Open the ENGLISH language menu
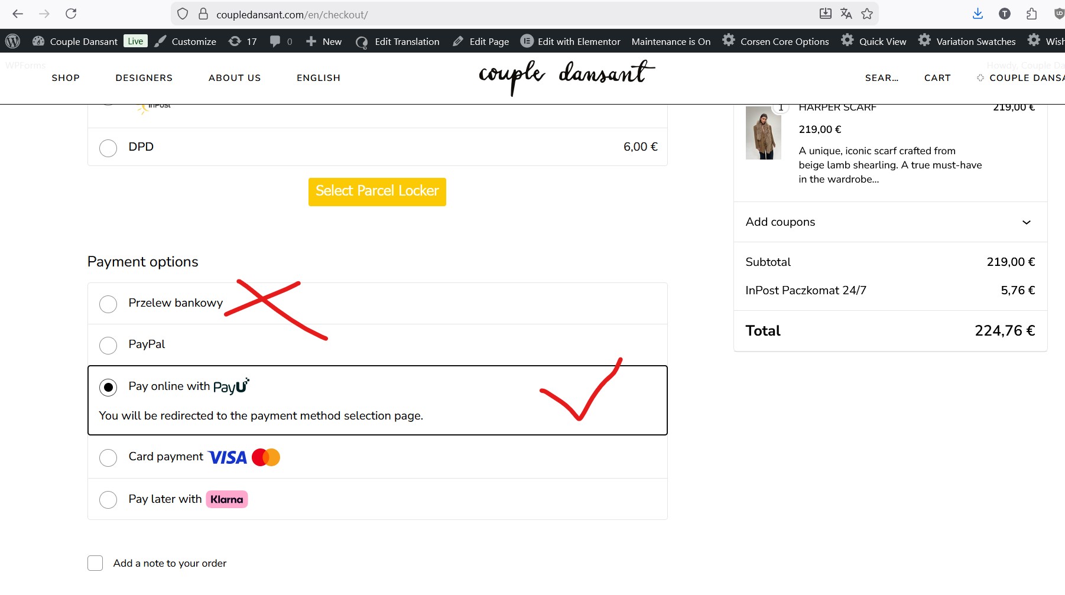Image resolution: width=1065 pixels, height=595 pixels. [319, 78]
